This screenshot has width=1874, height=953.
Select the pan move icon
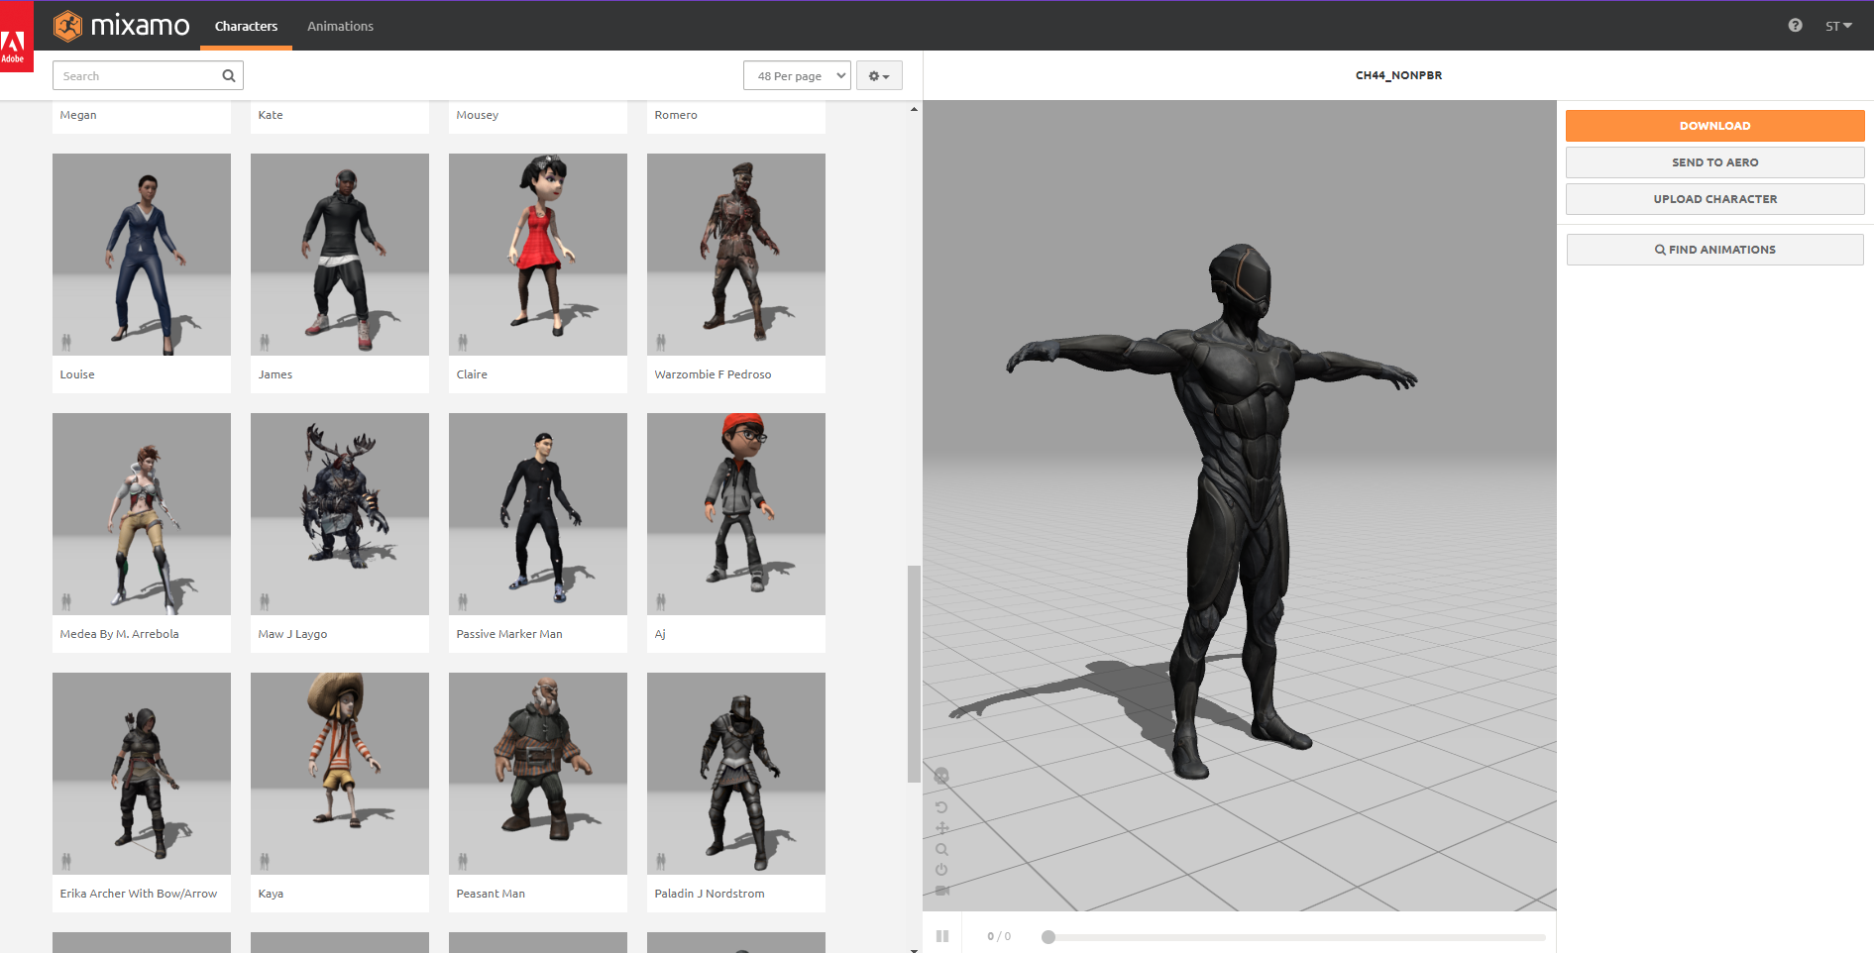click(x=941, y=828)
